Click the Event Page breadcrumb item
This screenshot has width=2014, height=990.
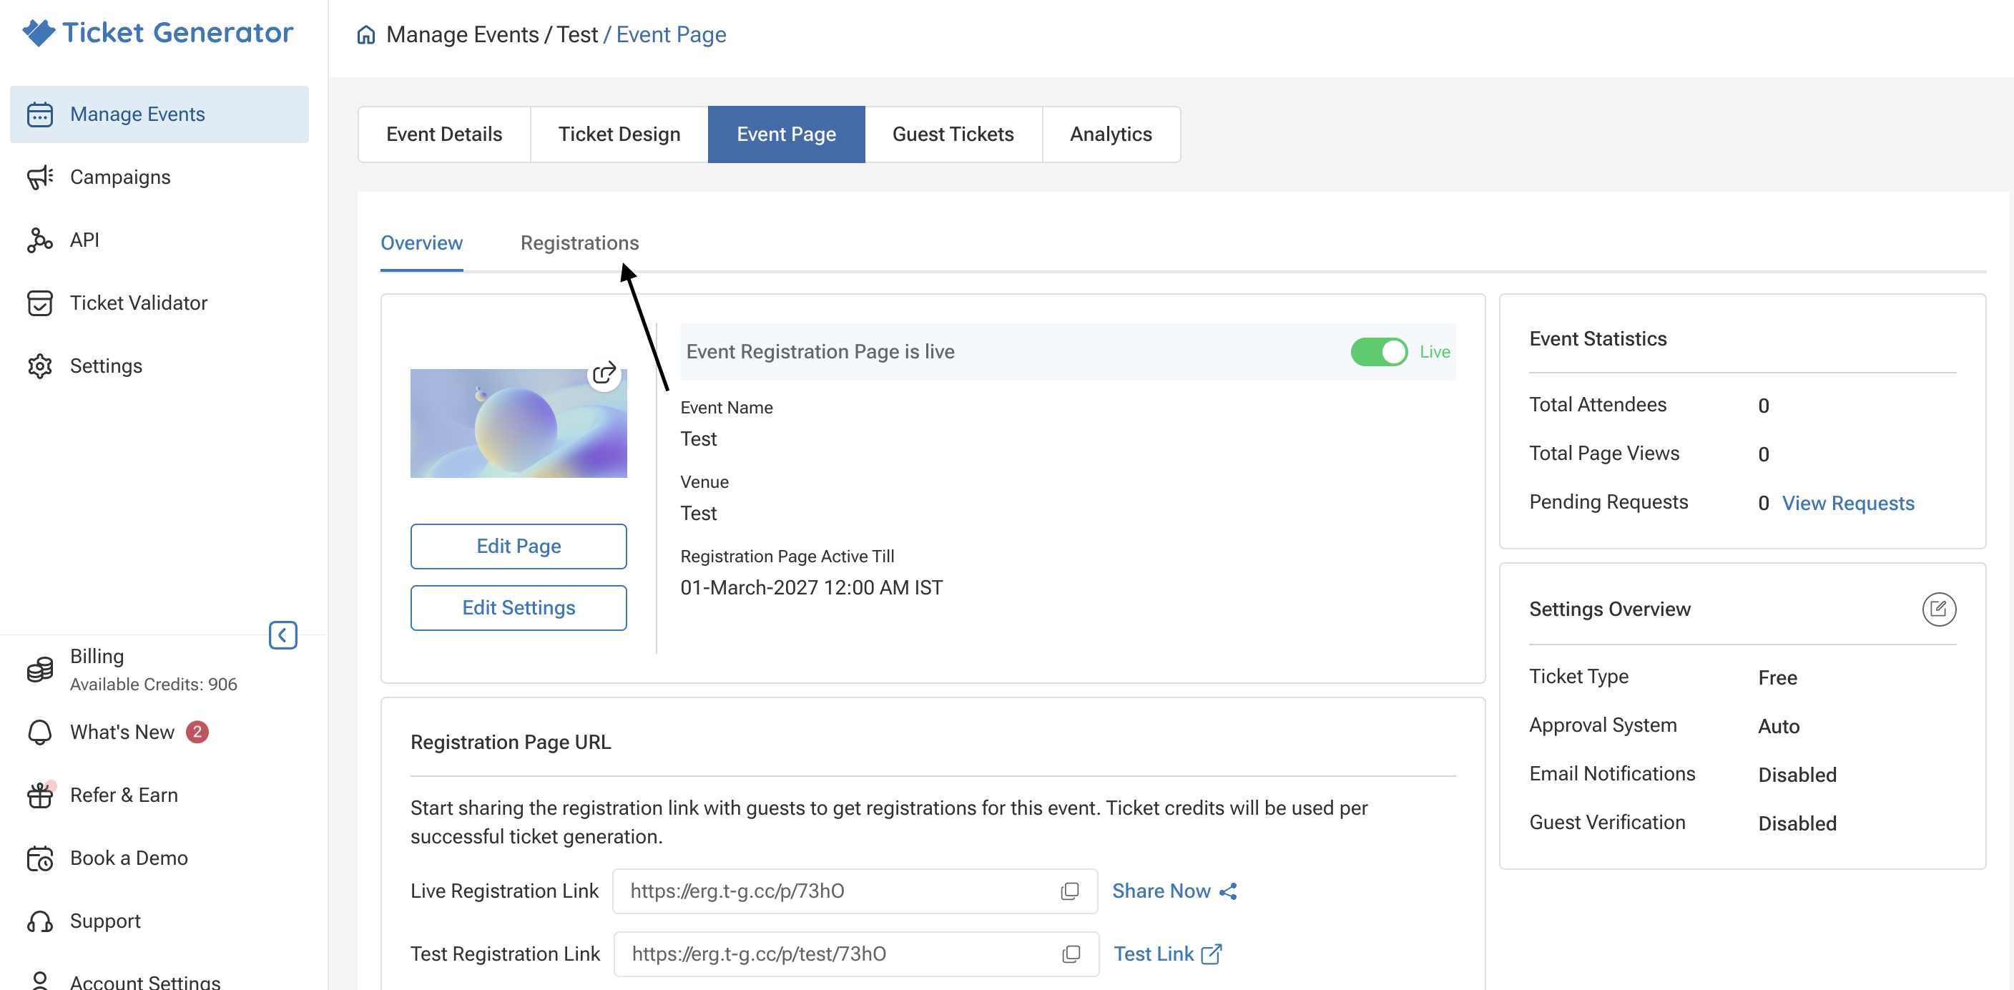tap(671, 35)
